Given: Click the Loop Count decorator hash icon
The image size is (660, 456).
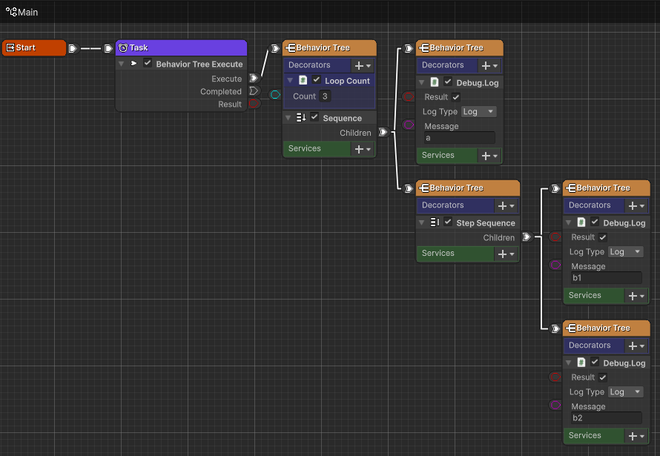Looking at the screenshot, I should (x=303, y=80).
